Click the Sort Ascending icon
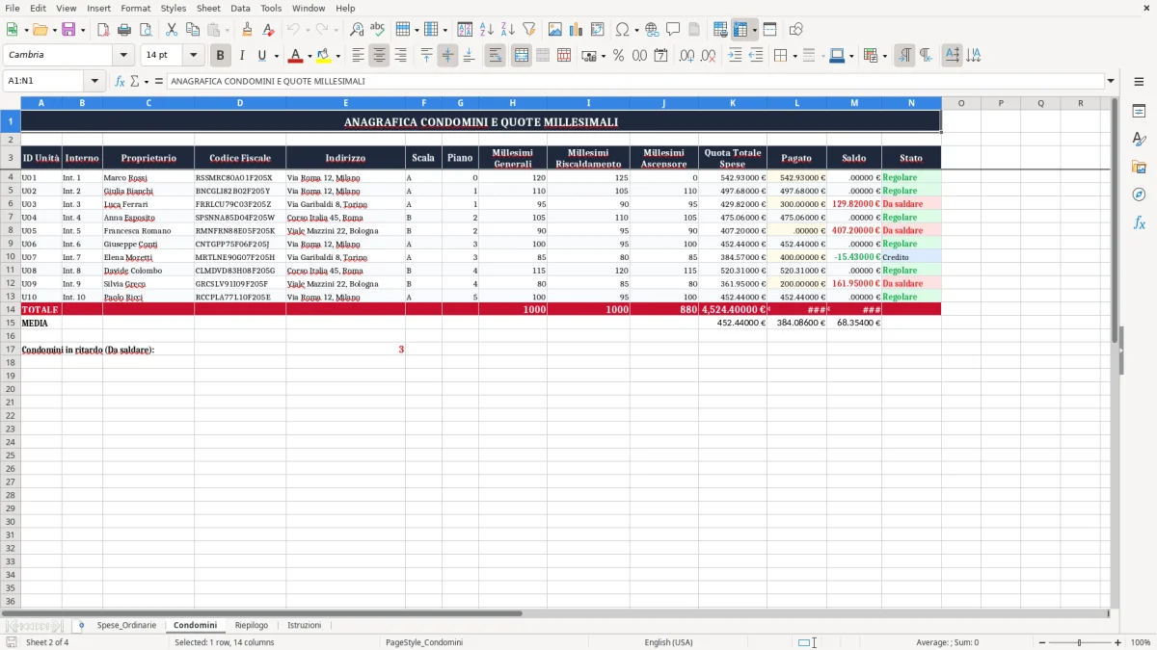The width and height of the screenshot is (1157, 650). pos(487,30)
